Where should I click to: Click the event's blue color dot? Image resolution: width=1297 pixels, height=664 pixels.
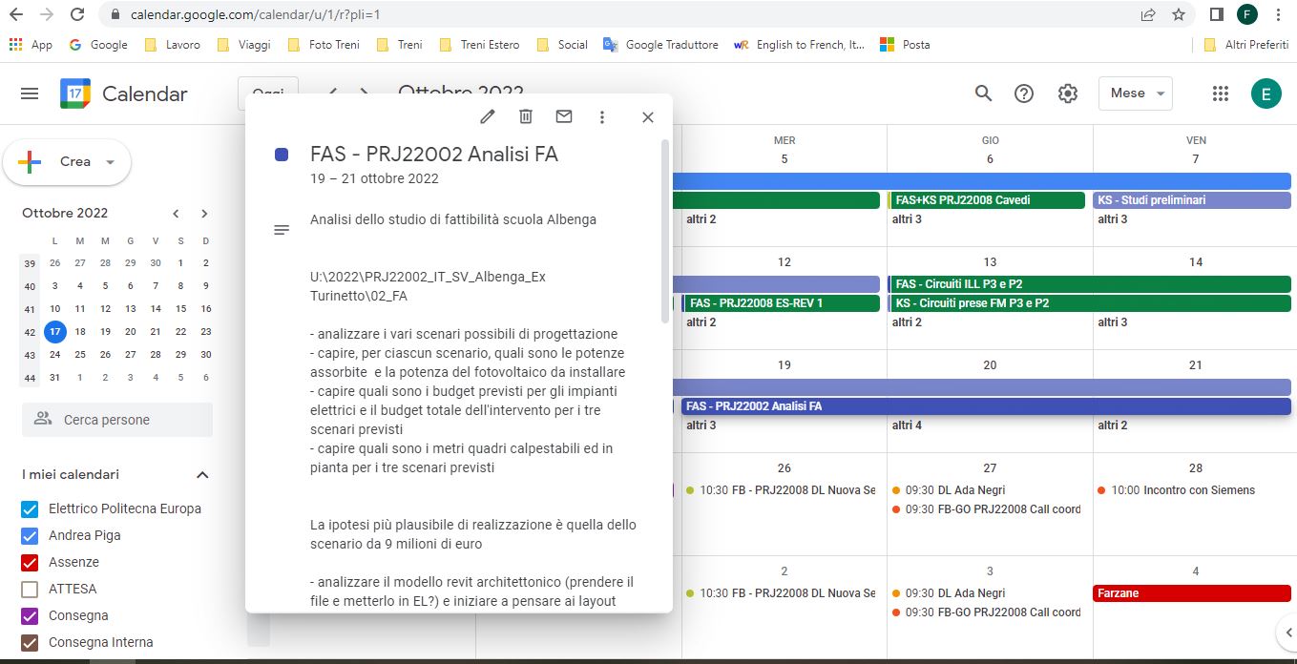coord(282,155)
